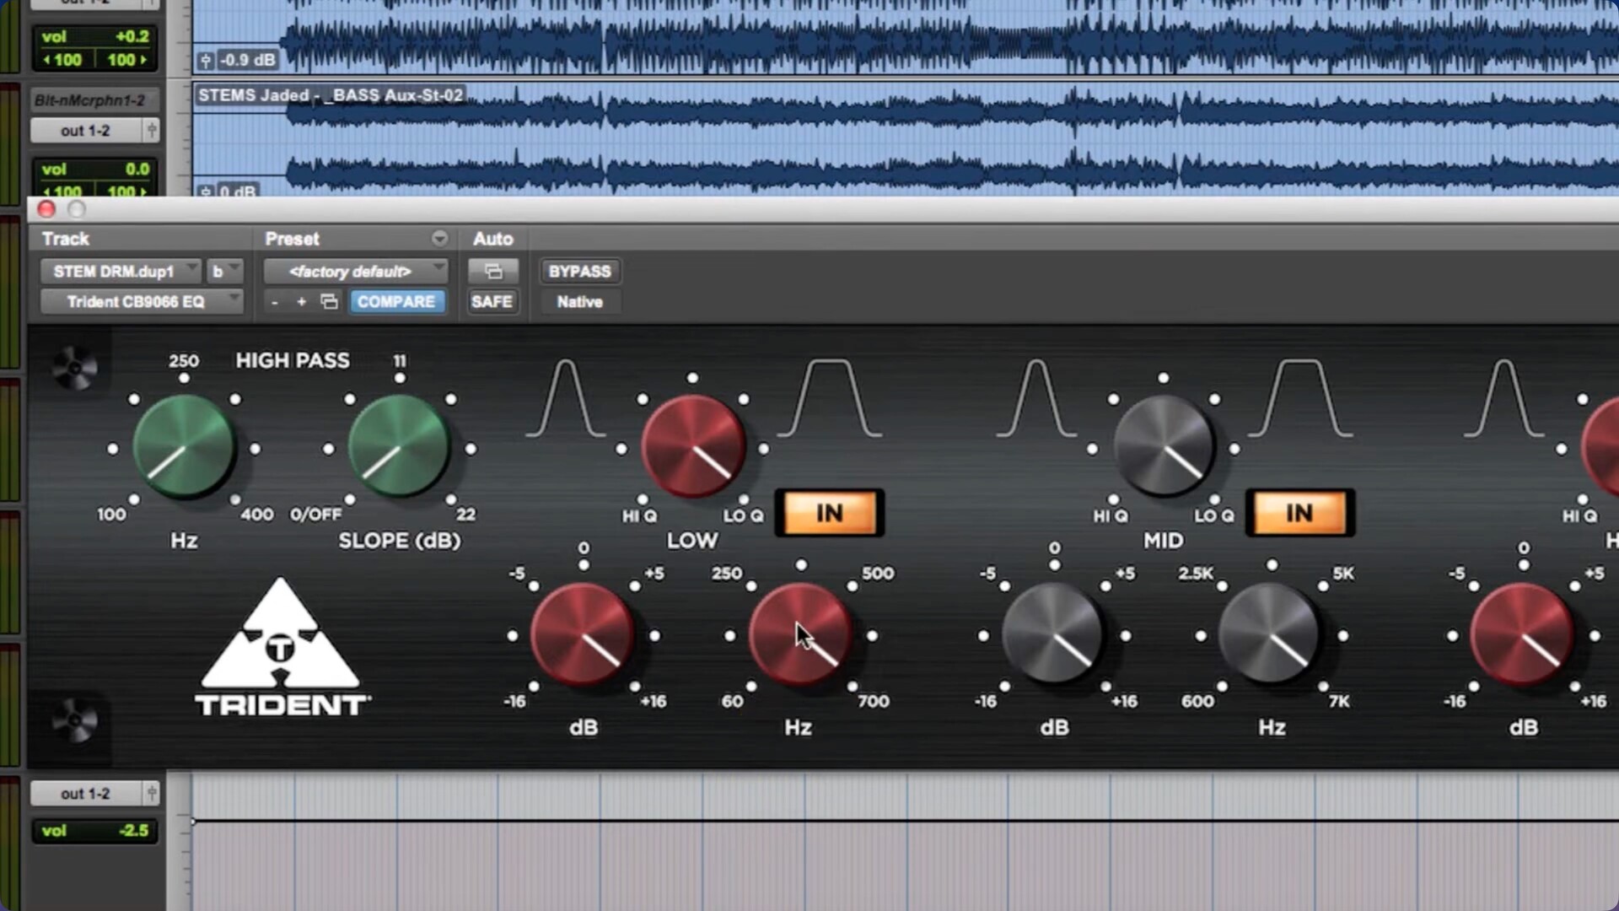
Task: Toggle the COMPARE button
Action: 396,302
